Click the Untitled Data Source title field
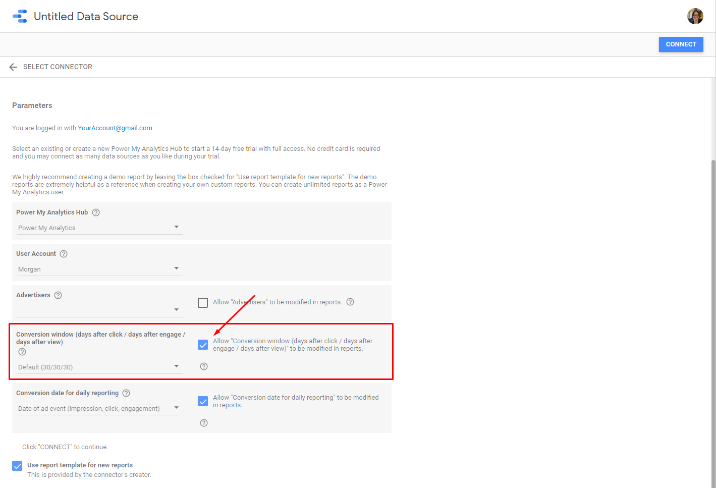 pos(86,17)
